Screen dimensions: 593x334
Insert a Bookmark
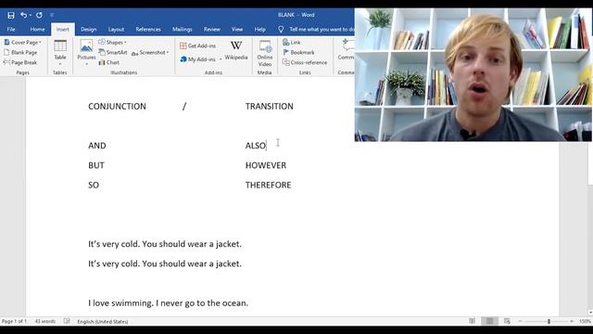point(298,52)
